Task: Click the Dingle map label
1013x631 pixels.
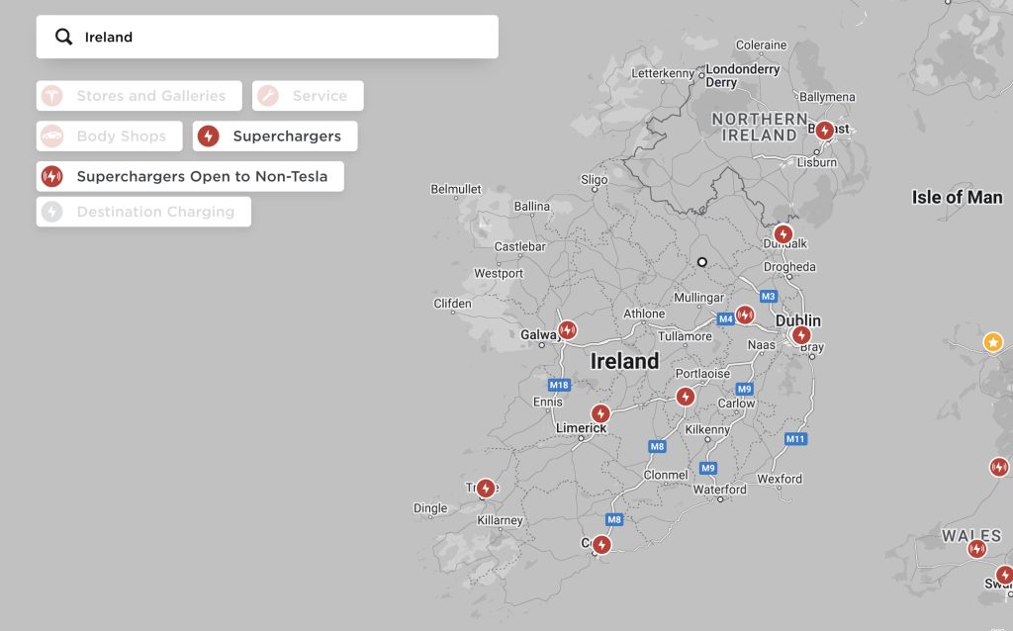Action: click(x=430, y=508)
